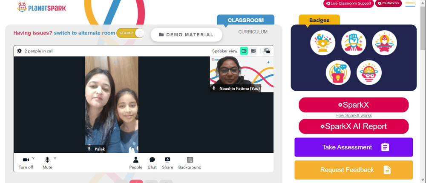Click the PlanetSpark logo
Viewport: 426px width, 183px height.
(41, 7)
